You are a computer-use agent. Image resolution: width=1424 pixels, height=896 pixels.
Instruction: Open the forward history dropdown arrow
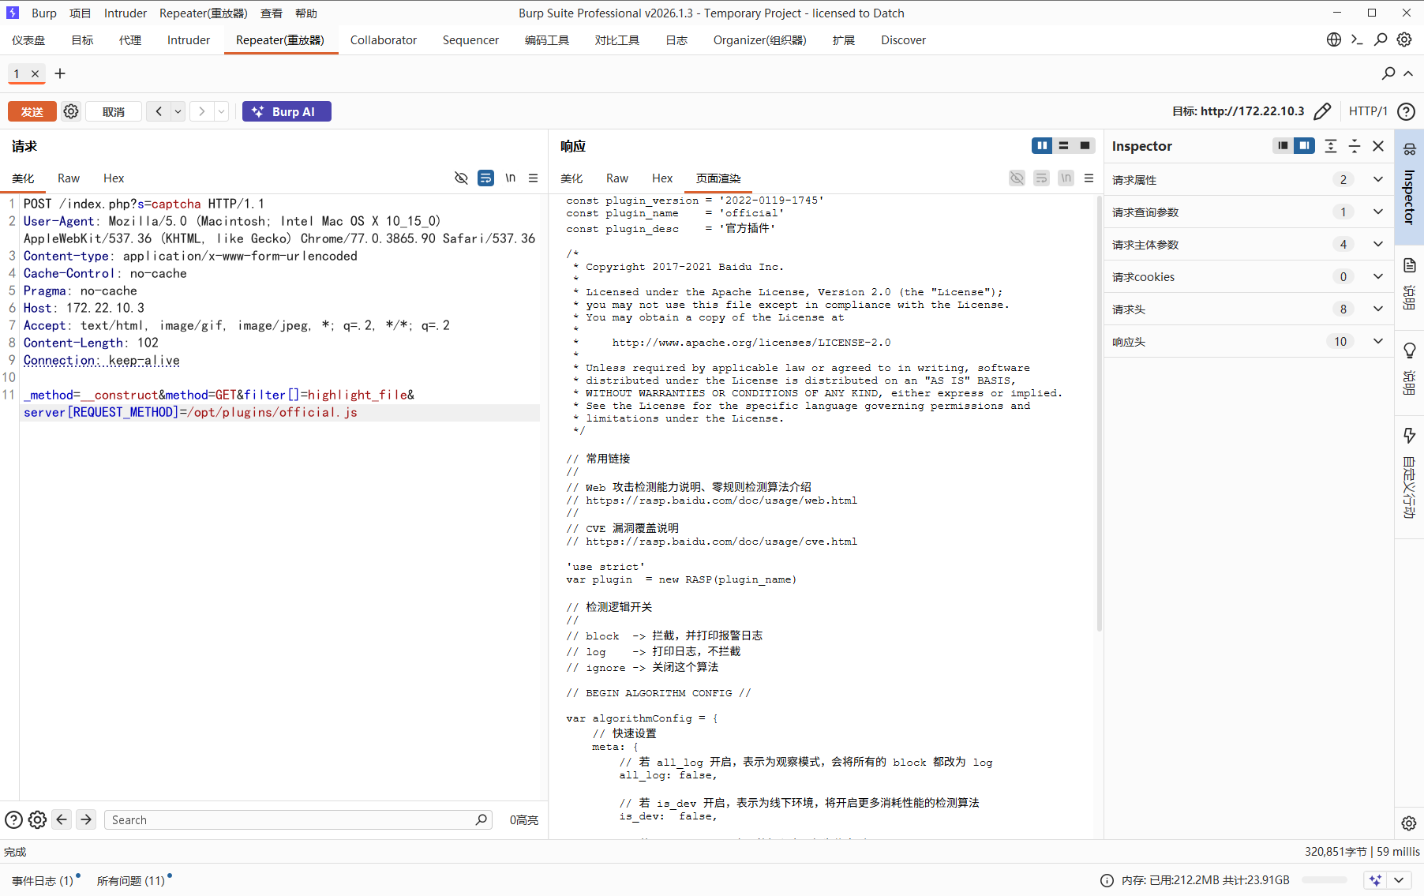pyautogui.click(x=222, y=111)
